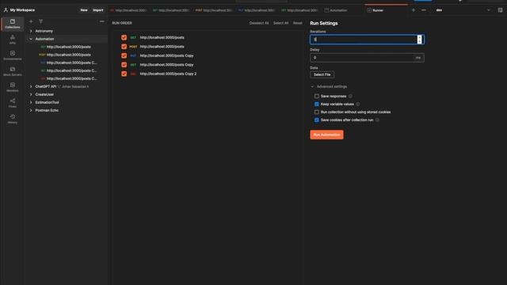Click the plus icon to open a new tab
This screenshot has width=507, height=285.
tap(414, 10)
